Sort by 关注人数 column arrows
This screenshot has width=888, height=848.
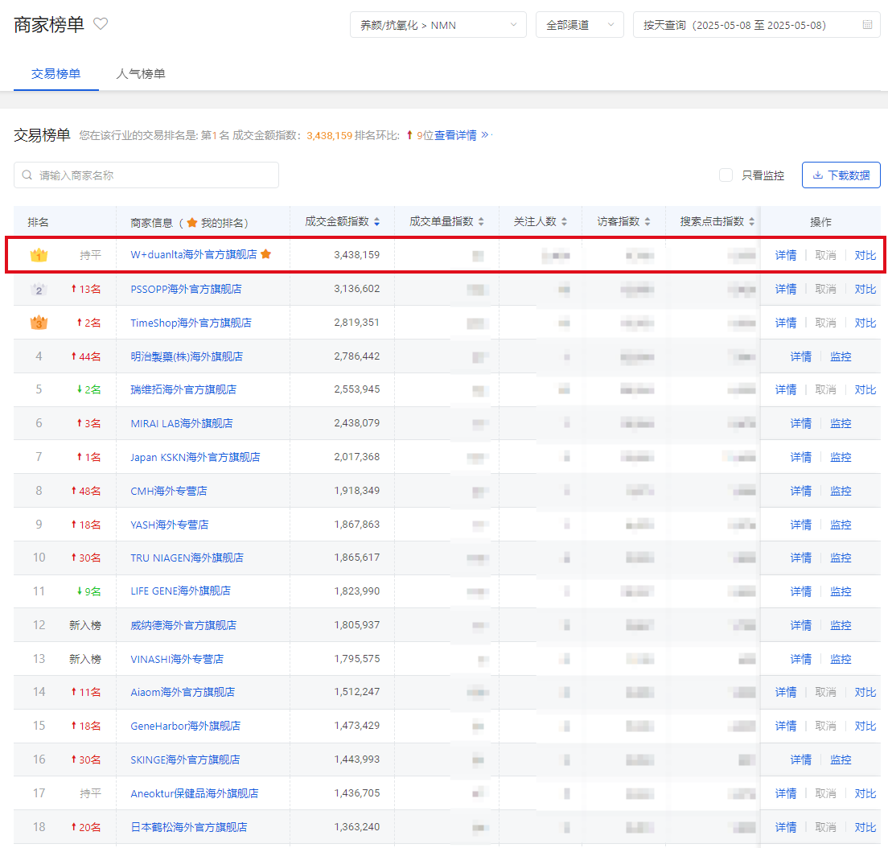564,222
